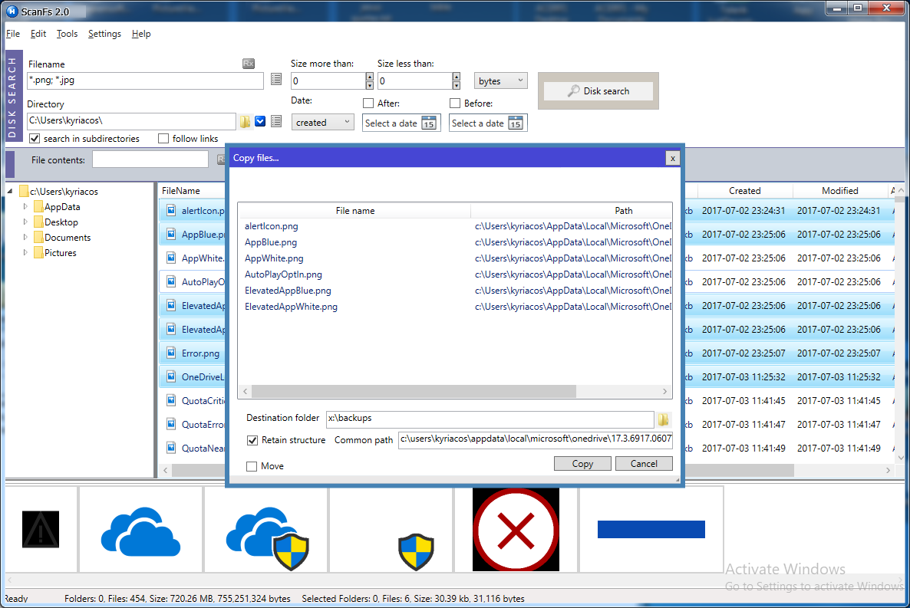This screenshot has height=608, width=910.
Task: Increment Size more than with up arrow
Action: [x=369, y=77]
